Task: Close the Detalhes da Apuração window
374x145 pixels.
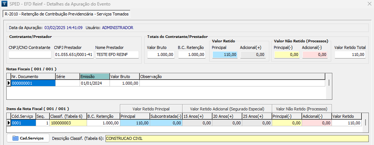Action: 370,4
